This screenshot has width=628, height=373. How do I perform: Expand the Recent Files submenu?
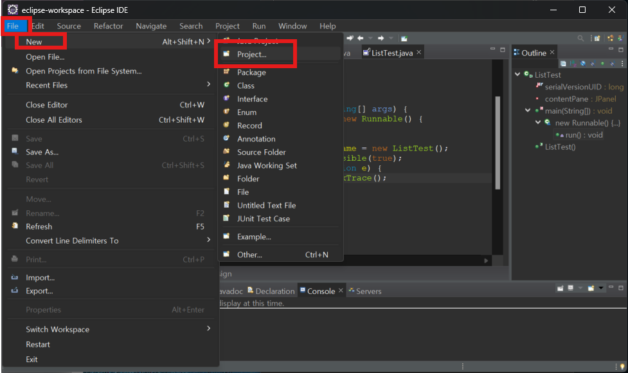[208, 84]
